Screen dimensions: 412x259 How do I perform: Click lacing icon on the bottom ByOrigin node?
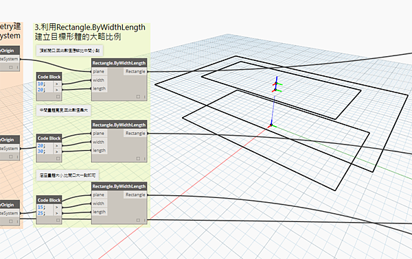coord(17,221)
